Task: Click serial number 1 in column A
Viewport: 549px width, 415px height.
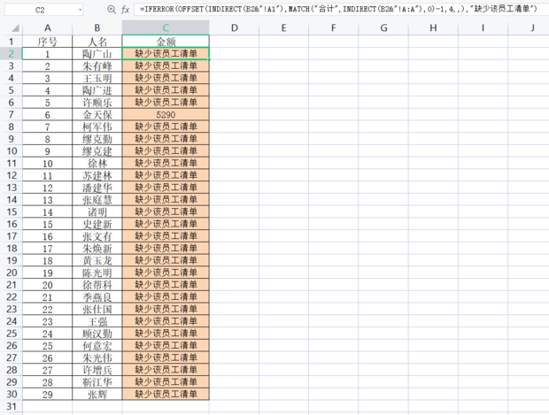Action: click(48, 54)
